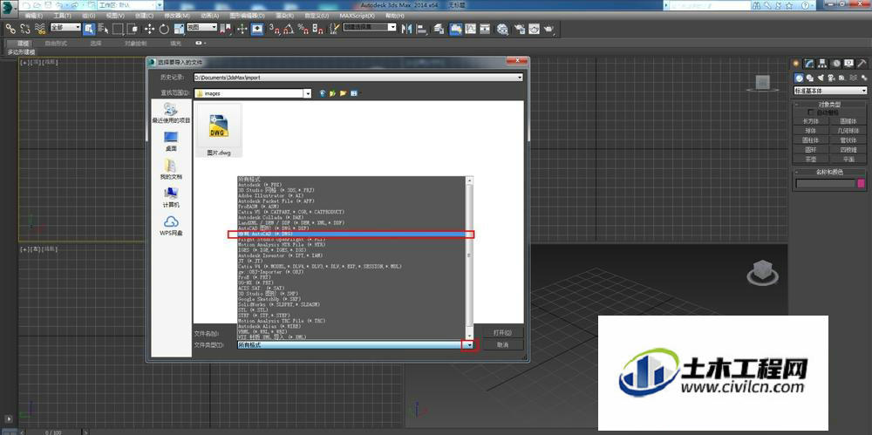This screenshot has width=872, height=435.
Task: Click the 长方体 box primitive button
Action: point(810,120)
